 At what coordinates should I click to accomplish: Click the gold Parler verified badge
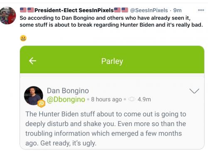tap(41, 104)
